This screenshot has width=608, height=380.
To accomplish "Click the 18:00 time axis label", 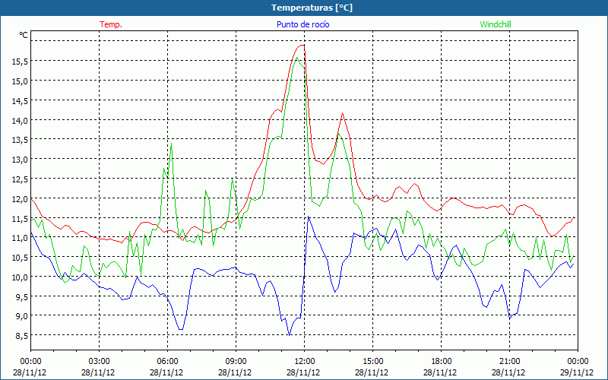I will 441,361.
